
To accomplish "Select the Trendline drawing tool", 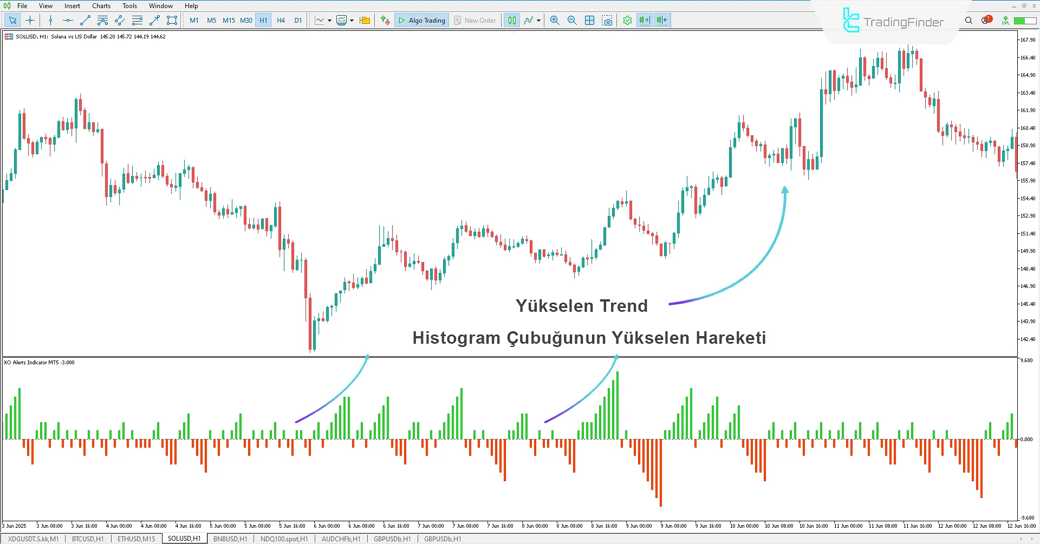I will coord(84,20).
